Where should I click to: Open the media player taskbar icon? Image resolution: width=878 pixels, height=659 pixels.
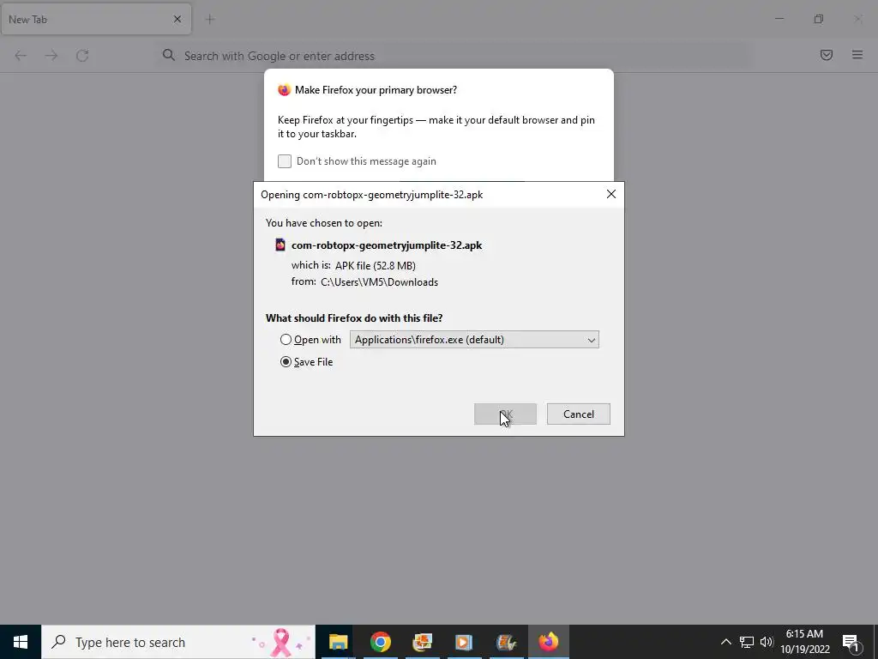coord(464,642)
